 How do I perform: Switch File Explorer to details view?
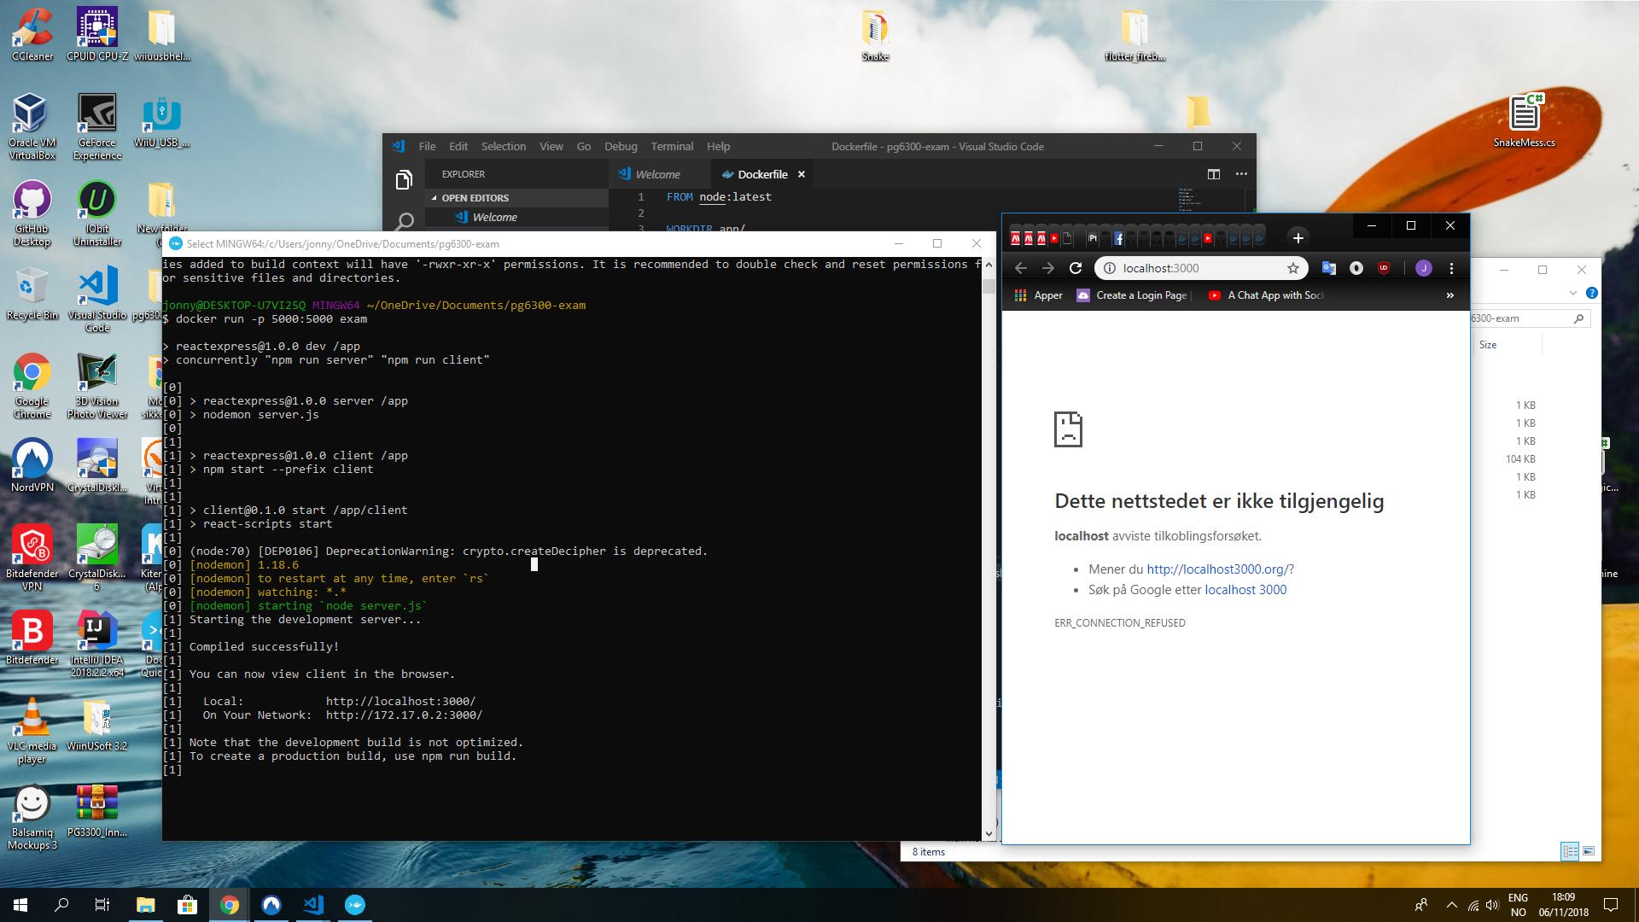click(x=1570, y=851)
